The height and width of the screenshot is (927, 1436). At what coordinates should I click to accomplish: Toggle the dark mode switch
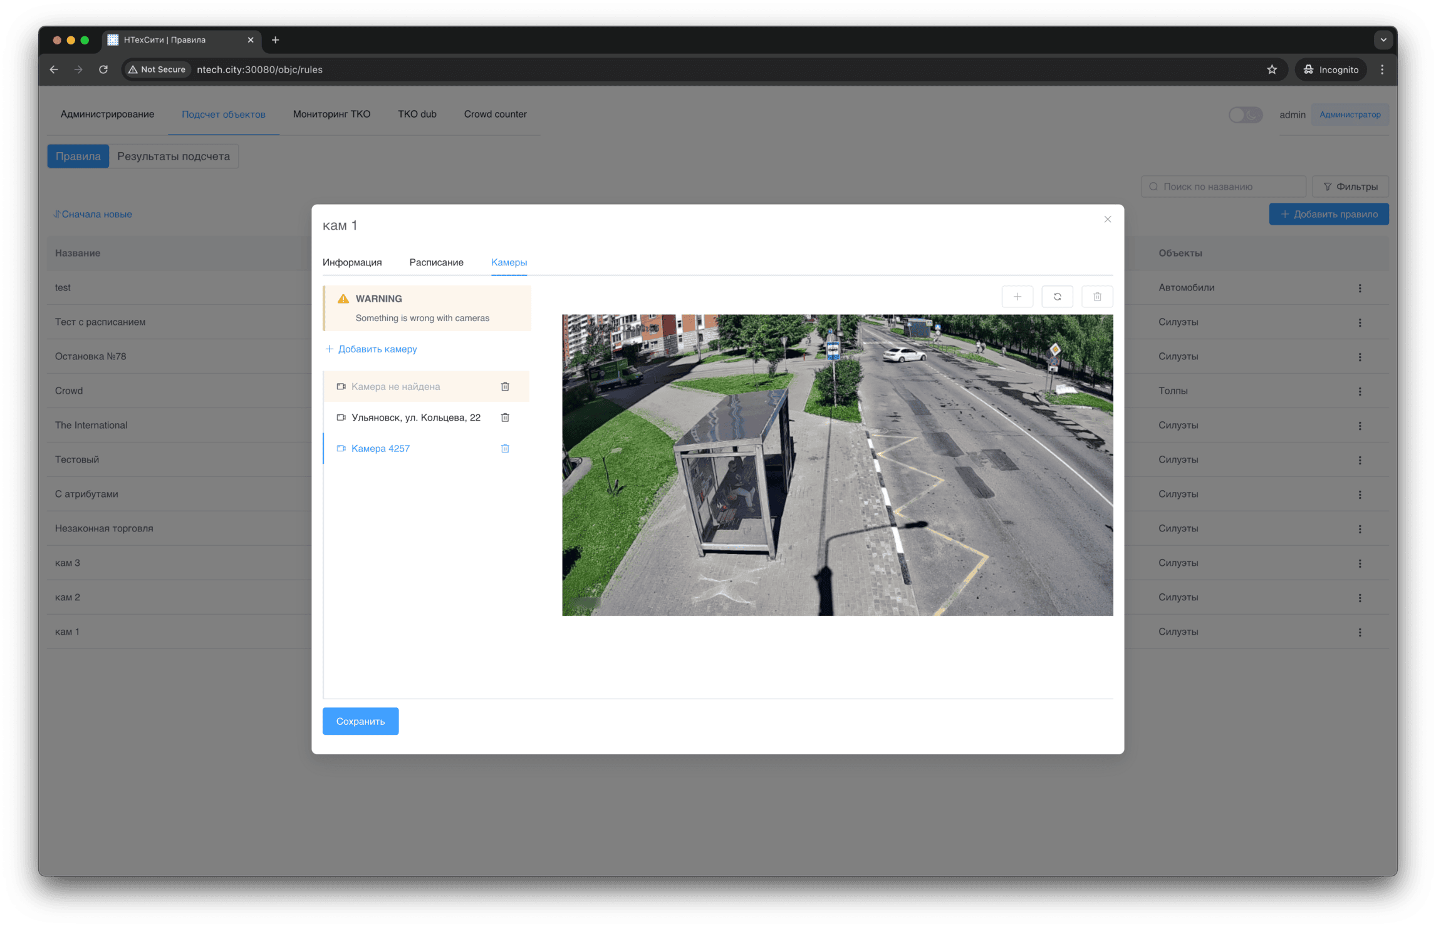tap(1244, 115)
